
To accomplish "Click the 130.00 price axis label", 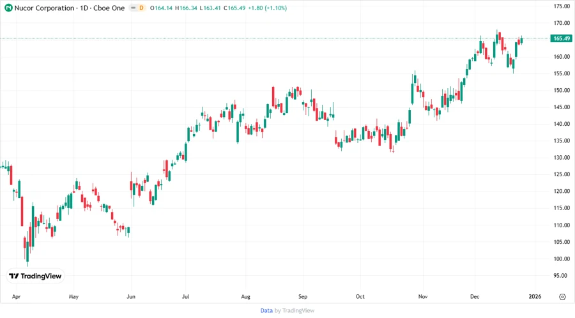I will [562, 158].
